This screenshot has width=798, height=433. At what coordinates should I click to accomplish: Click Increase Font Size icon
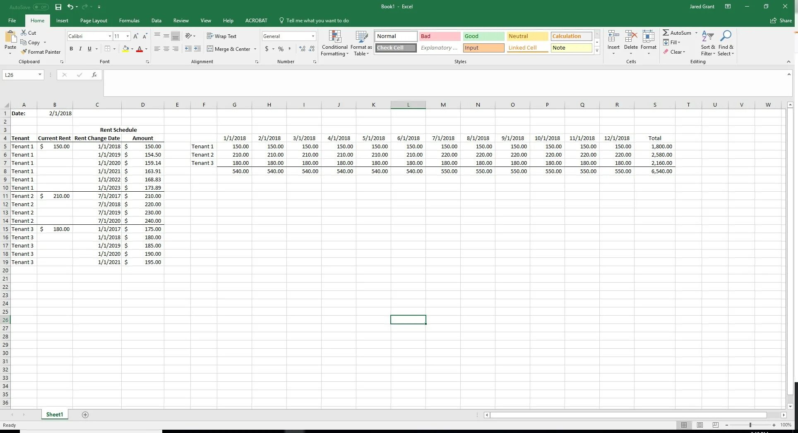click(x=136, y=36)
